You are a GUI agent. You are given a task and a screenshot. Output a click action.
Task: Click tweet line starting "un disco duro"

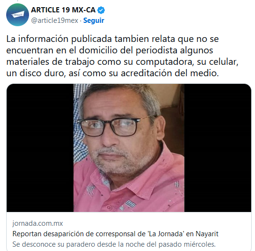point(113,73)
